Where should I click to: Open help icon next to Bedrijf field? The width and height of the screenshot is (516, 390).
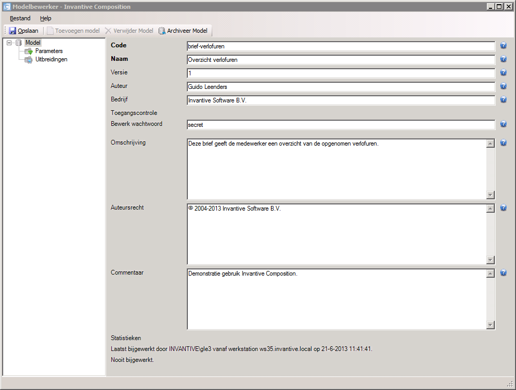tap(504, 99)
